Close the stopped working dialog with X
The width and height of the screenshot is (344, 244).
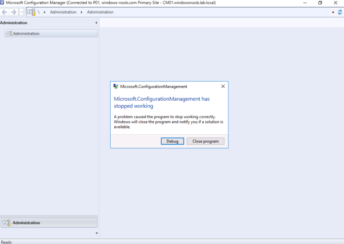coord(223,86)
